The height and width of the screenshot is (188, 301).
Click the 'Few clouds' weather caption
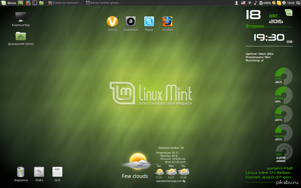pos(135,176)
